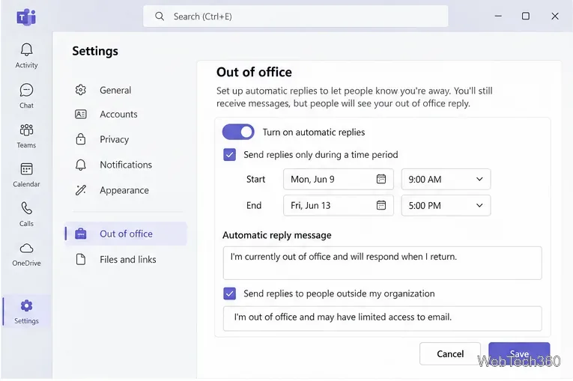This screenshot has height=381, width=573.
Task: Click the Cancel button
Action: tap(450, 353)
